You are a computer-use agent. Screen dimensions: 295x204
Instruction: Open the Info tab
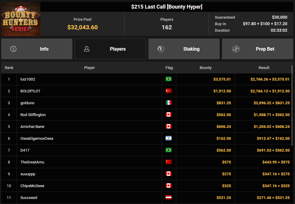(37, 49)
